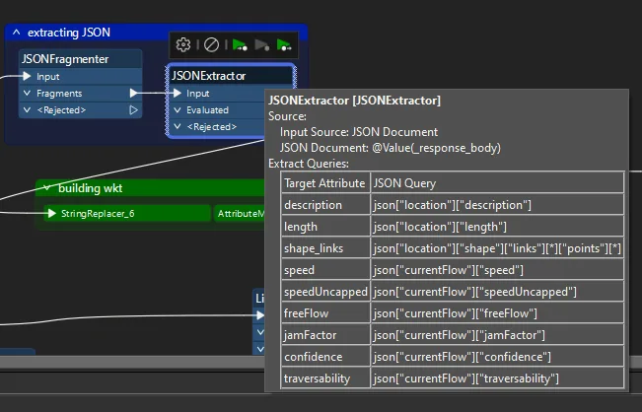Click the 'traversability' target attribute cell

[325, 378]
